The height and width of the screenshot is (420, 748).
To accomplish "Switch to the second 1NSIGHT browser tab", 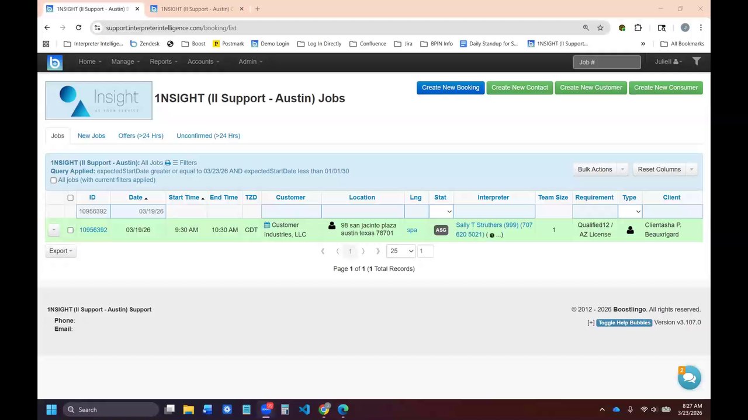I will tap(196, 9).
